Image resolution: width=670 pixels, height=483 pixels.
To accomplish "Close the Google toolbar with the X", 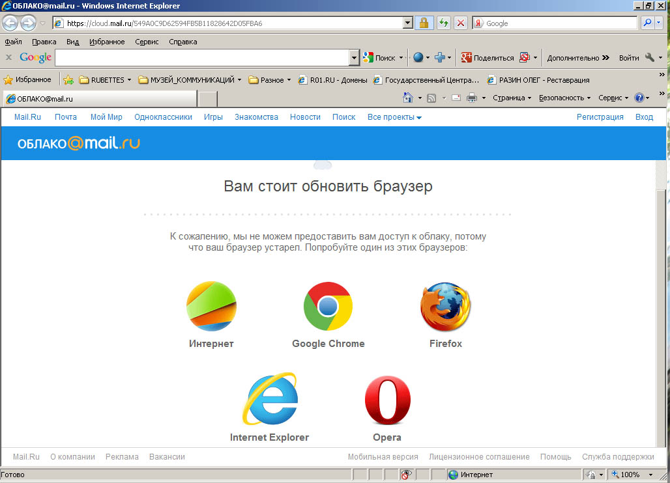I will coord(8,57).
